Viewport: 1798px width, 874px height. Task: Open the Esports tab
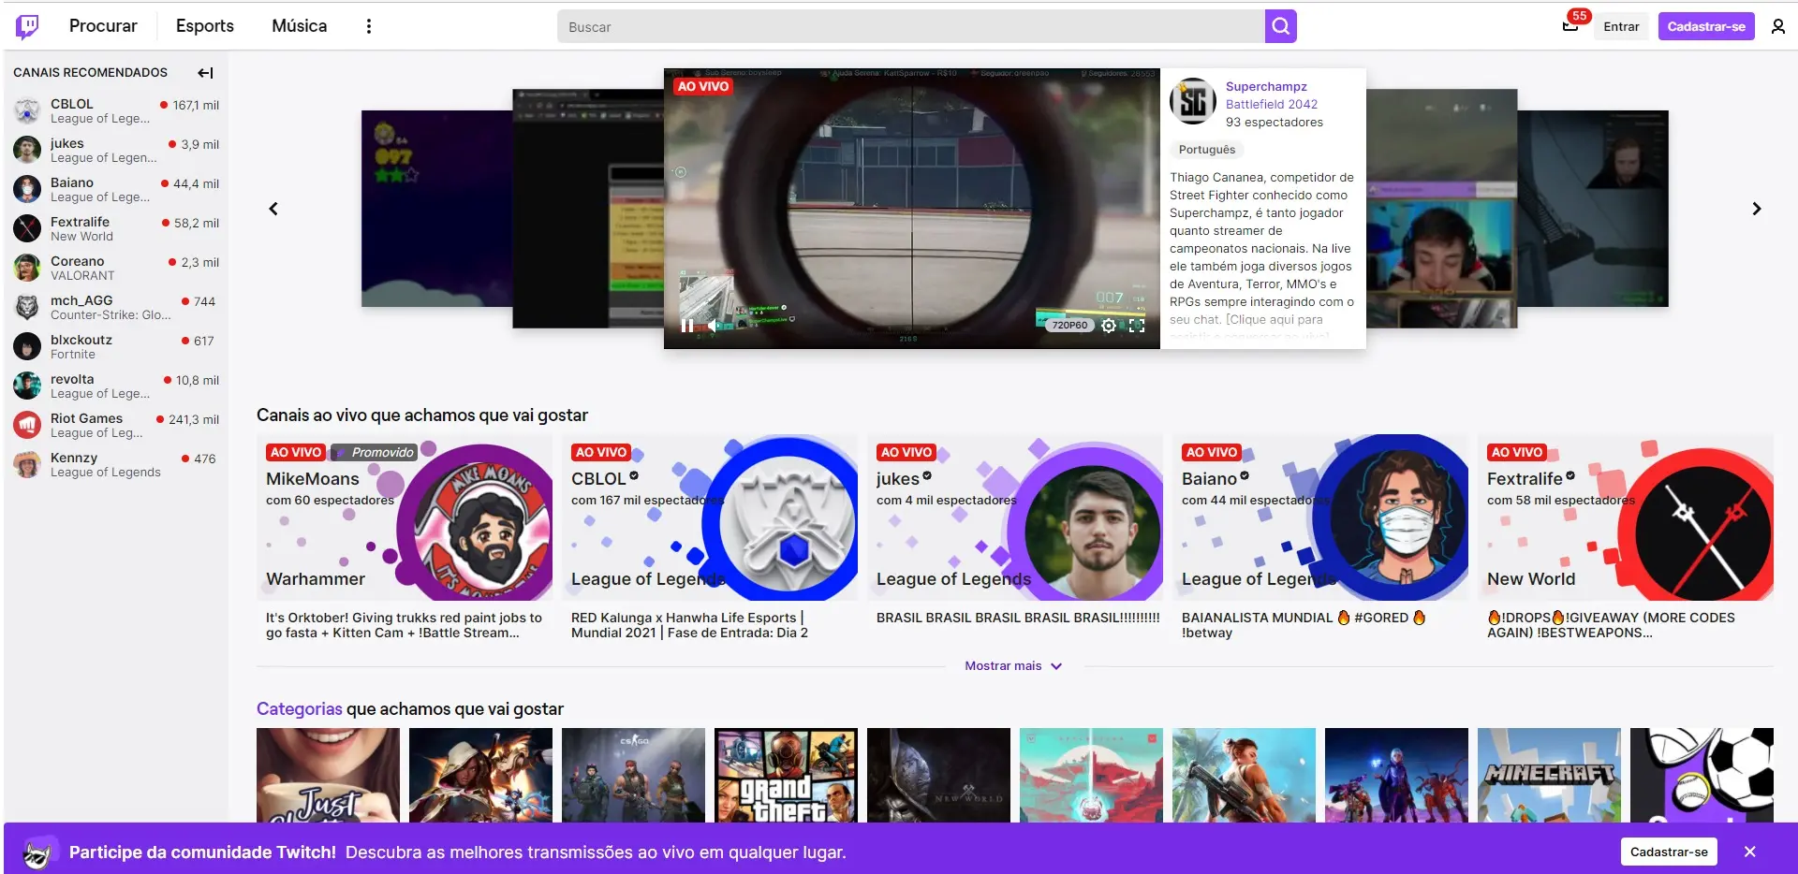(x=204, y=26)
